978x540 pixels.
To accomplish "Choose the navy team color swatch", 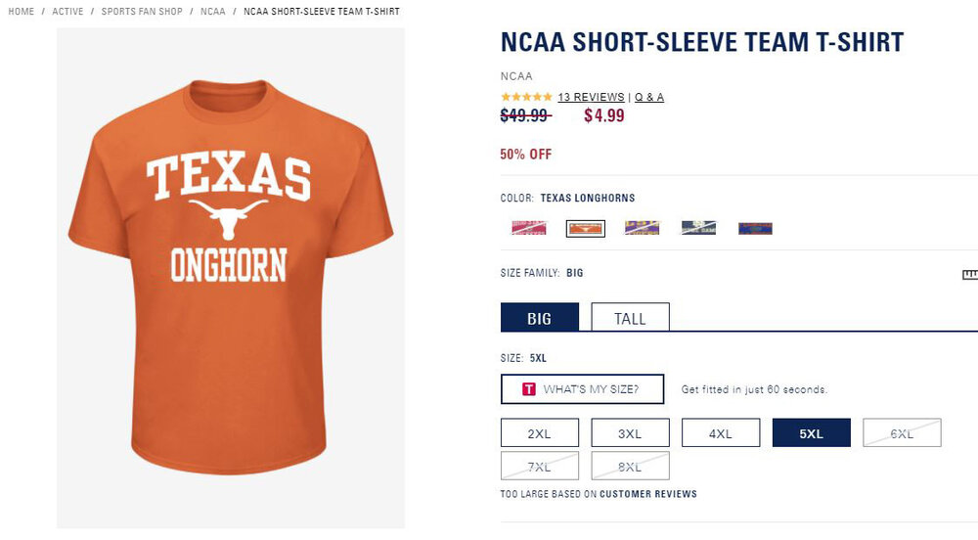I will point(698,228).
